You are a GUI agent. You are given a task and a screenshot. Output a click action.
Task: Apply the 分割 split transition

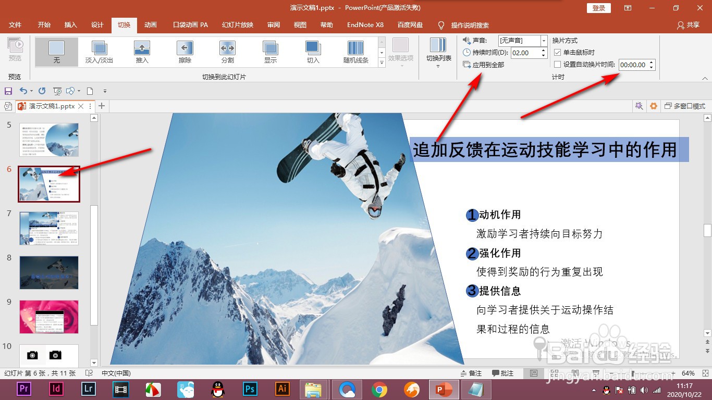(x=228, y=52)
